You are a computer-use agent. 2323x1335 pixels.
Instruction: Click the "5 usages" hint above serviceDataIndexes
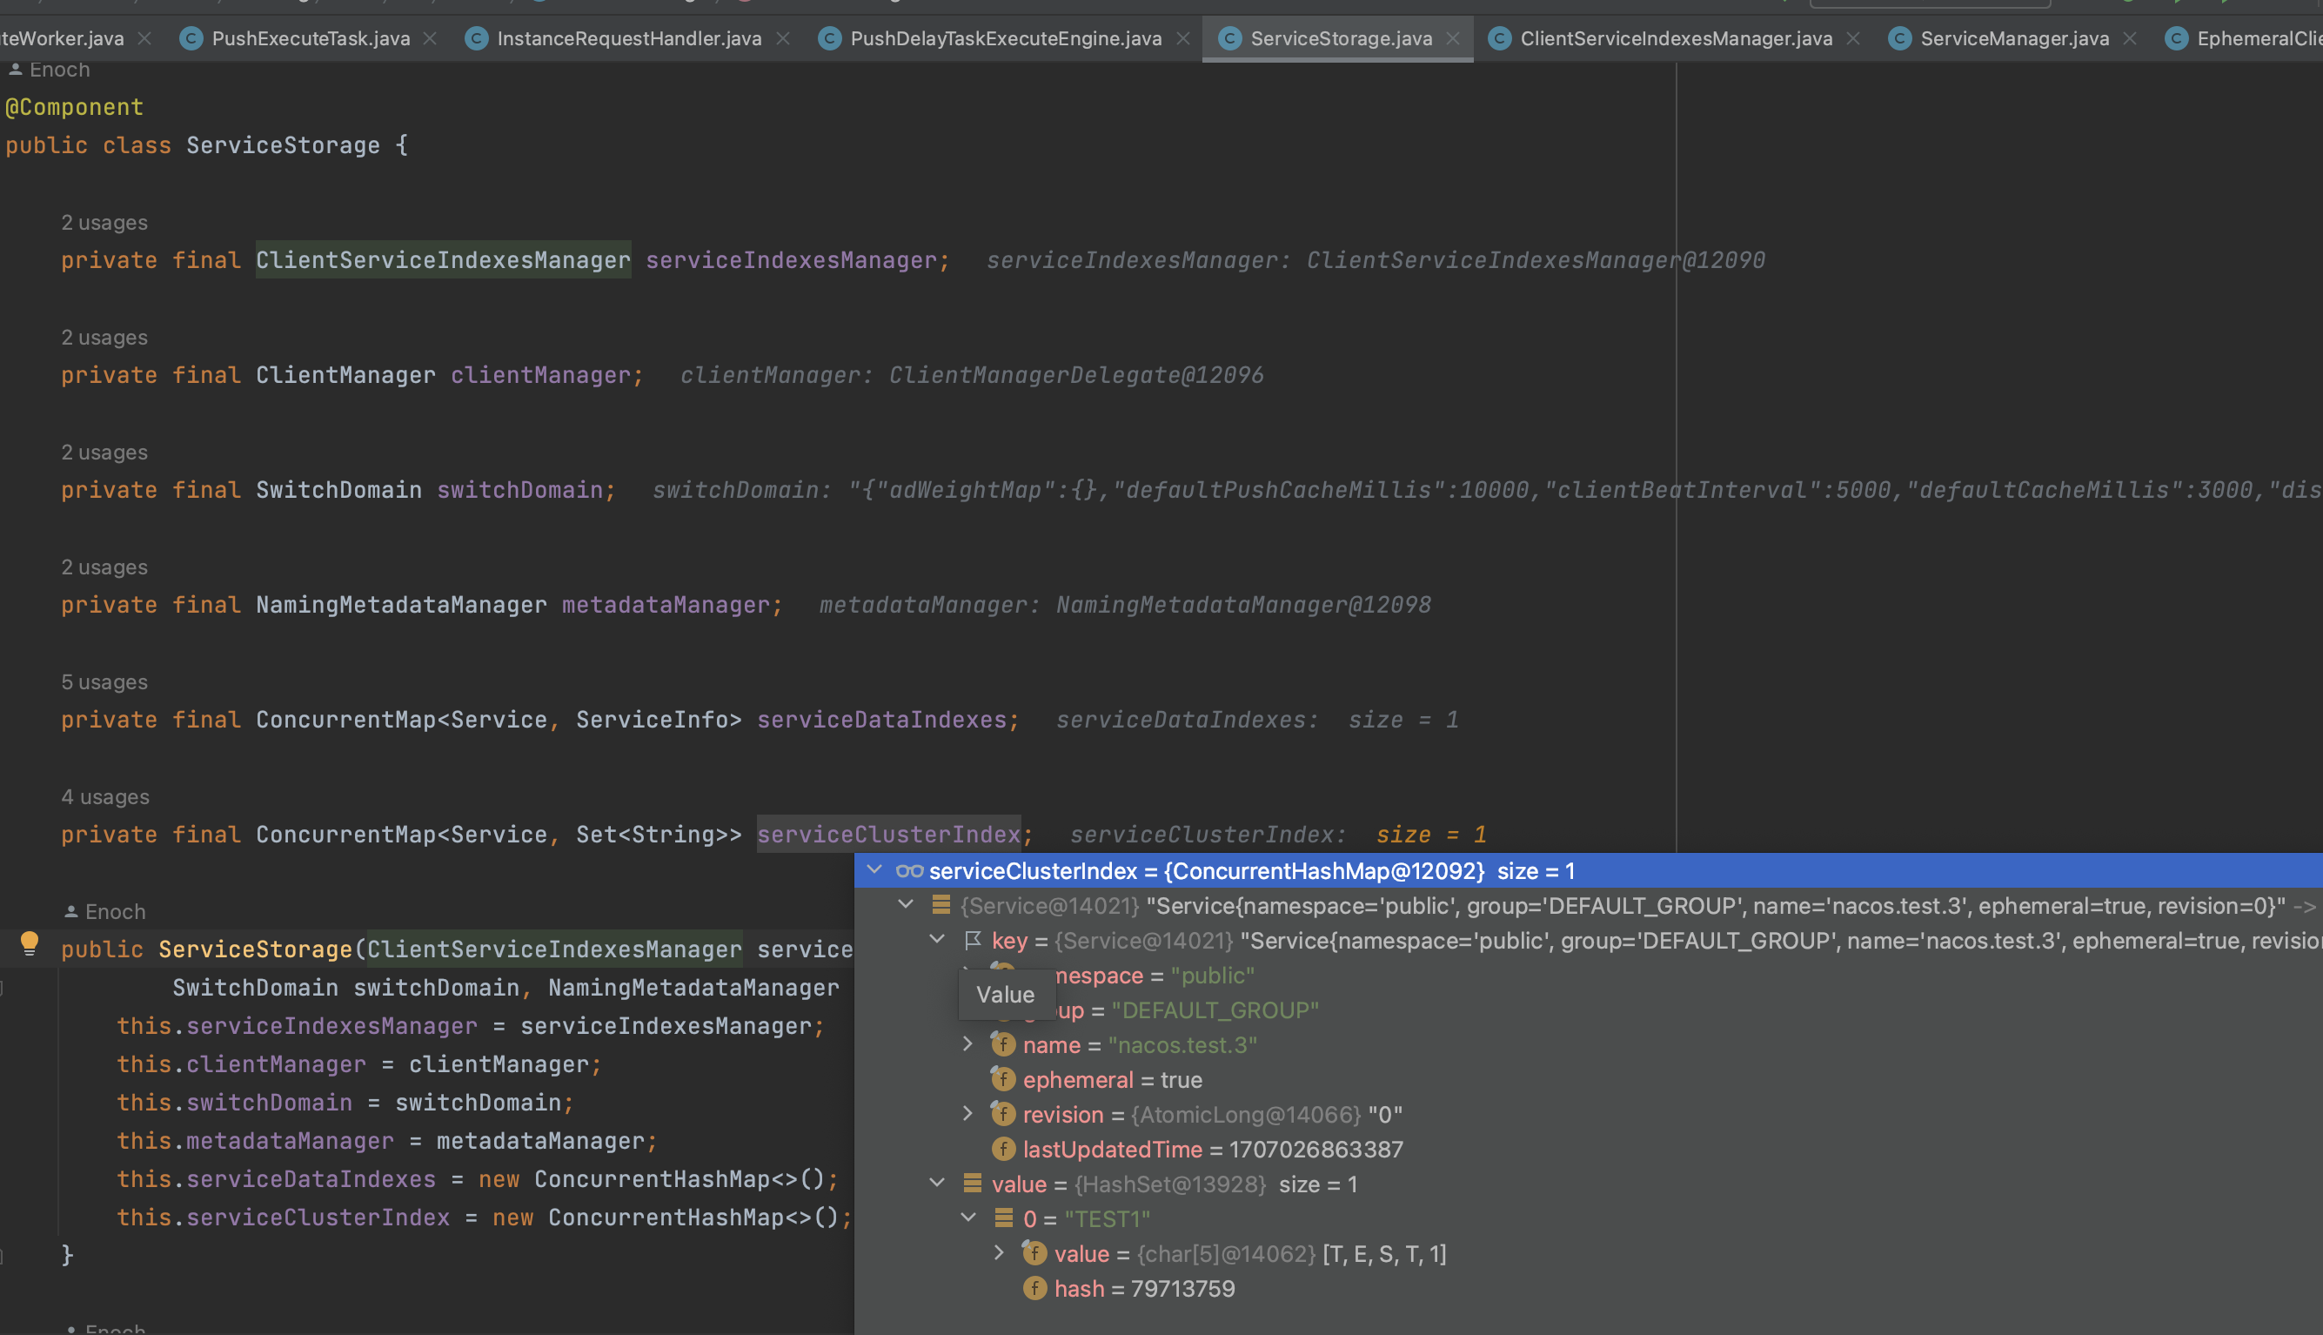pos(104,682)
